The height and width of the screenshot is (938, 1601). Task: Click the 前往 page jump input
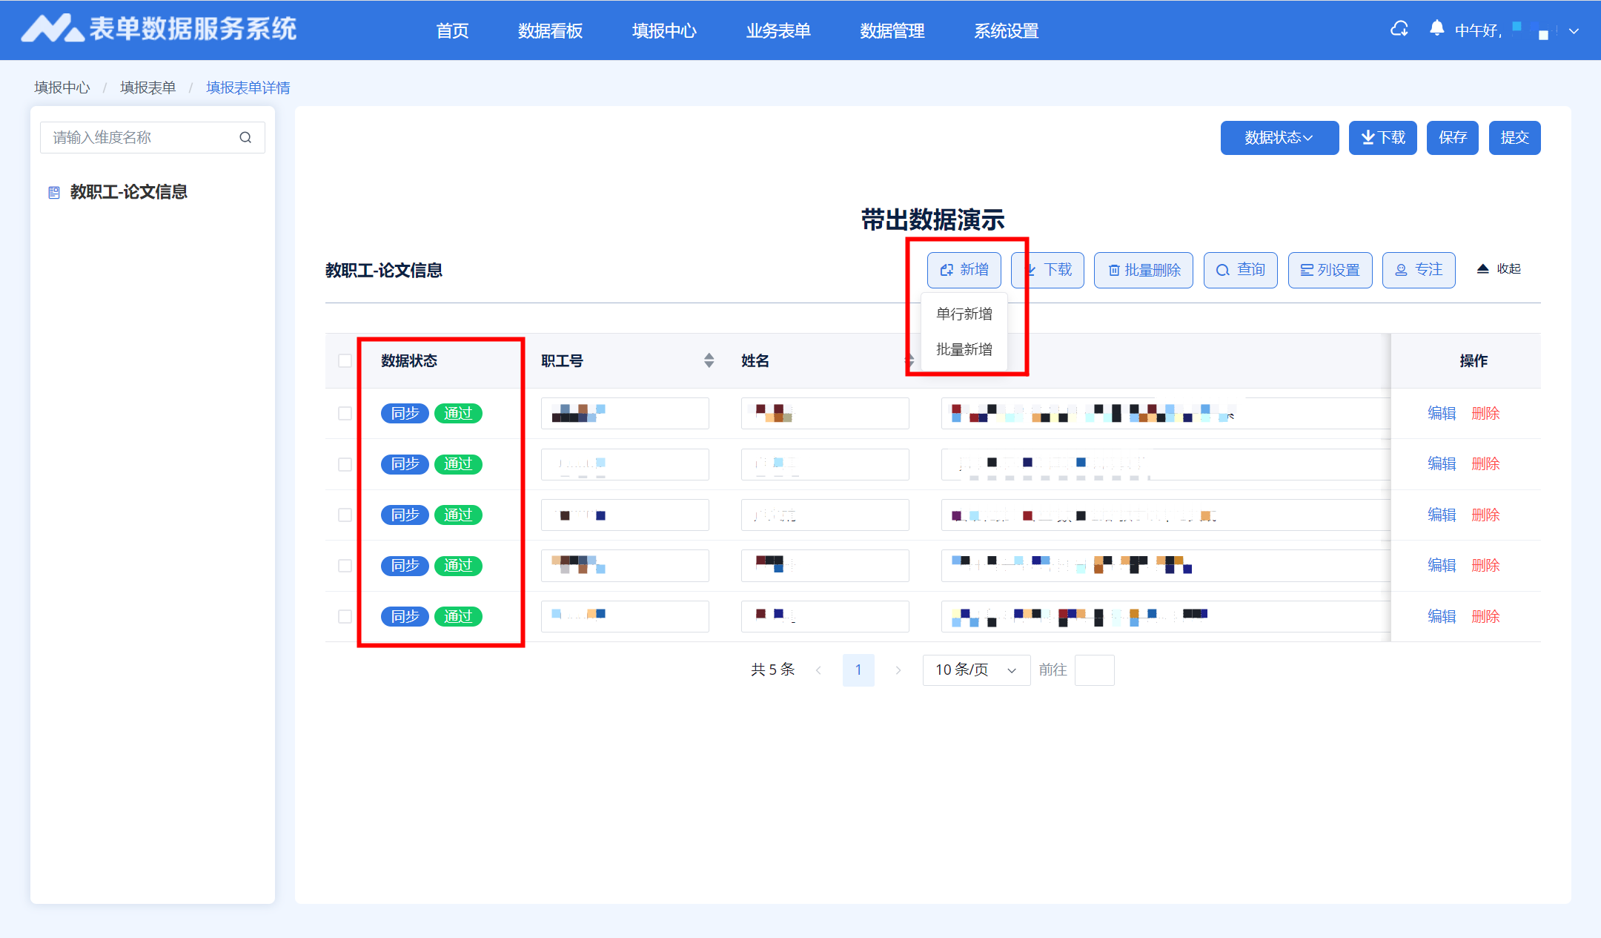(x=1094, y=670)
